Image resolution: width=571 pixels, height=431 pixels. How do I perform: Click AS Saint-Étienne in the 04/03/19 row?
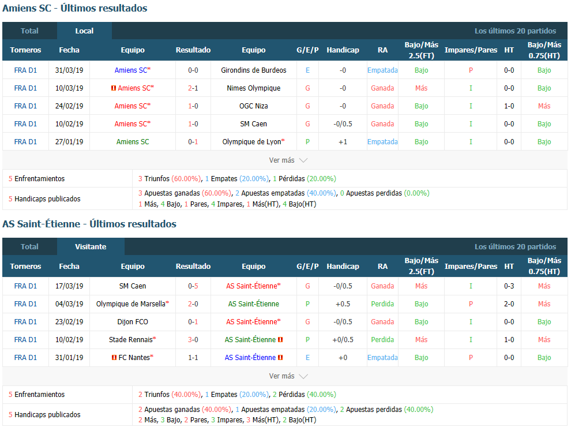click(253, 304)
